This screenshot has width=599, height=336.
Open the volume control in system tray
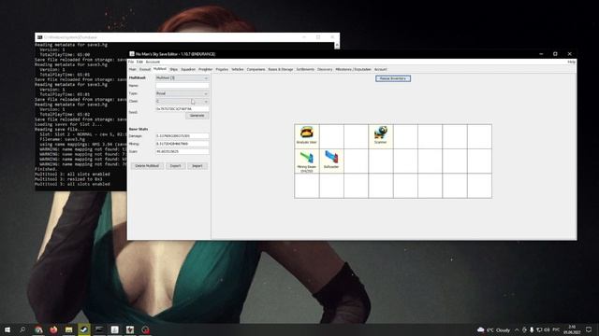coord(547,329)
